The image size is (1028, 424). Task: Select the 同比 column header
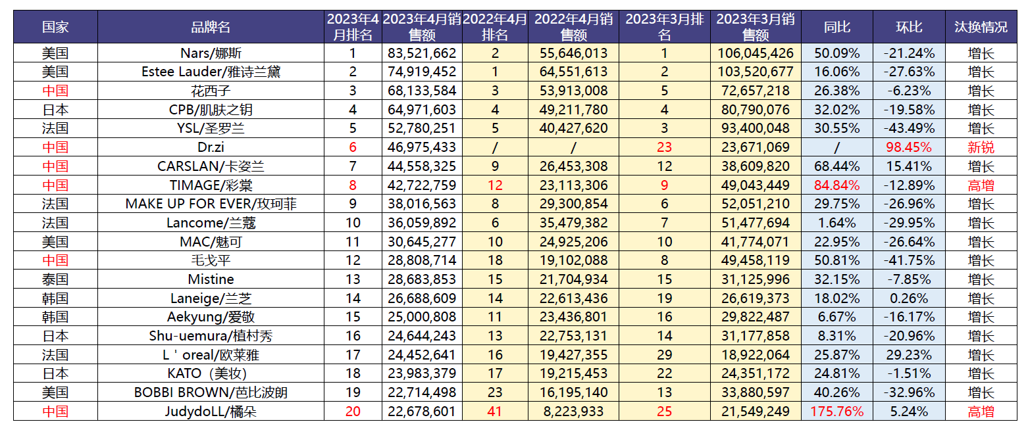pyautogui.click(x=837, y=28)
